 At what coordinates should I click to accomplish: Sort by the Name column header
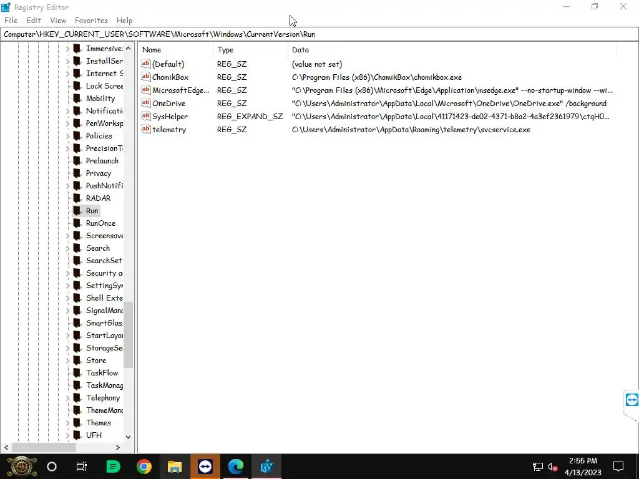point(175,50)
